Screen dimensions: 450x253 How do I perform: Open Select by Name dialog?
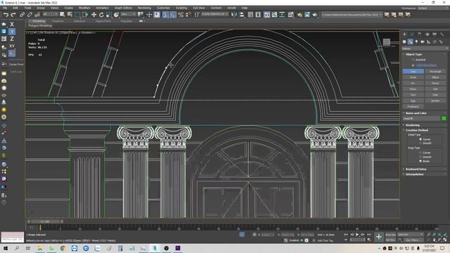click(70, 15)
